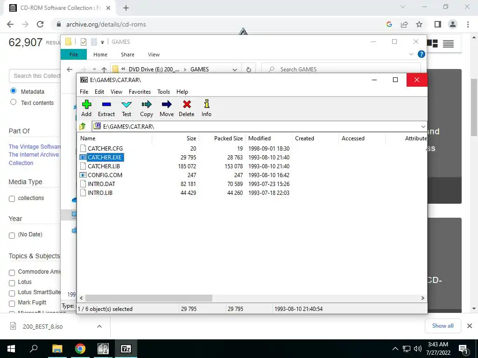Open Windows Start menu

click(x=11, y=349)
